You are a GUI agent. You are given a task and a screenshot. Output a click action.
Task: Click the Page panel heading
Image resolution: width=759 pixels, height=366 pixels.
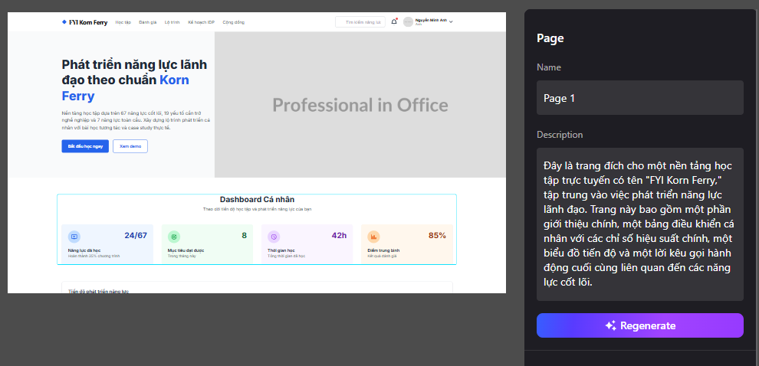pyautogui.click(x=550, y=38)
